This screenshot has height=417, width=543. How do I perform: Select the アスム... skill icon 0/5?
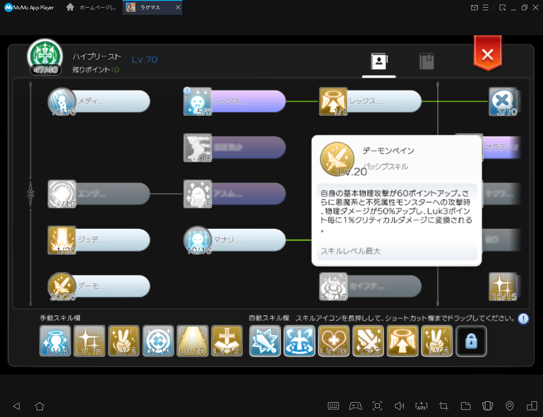click(198, 194)
